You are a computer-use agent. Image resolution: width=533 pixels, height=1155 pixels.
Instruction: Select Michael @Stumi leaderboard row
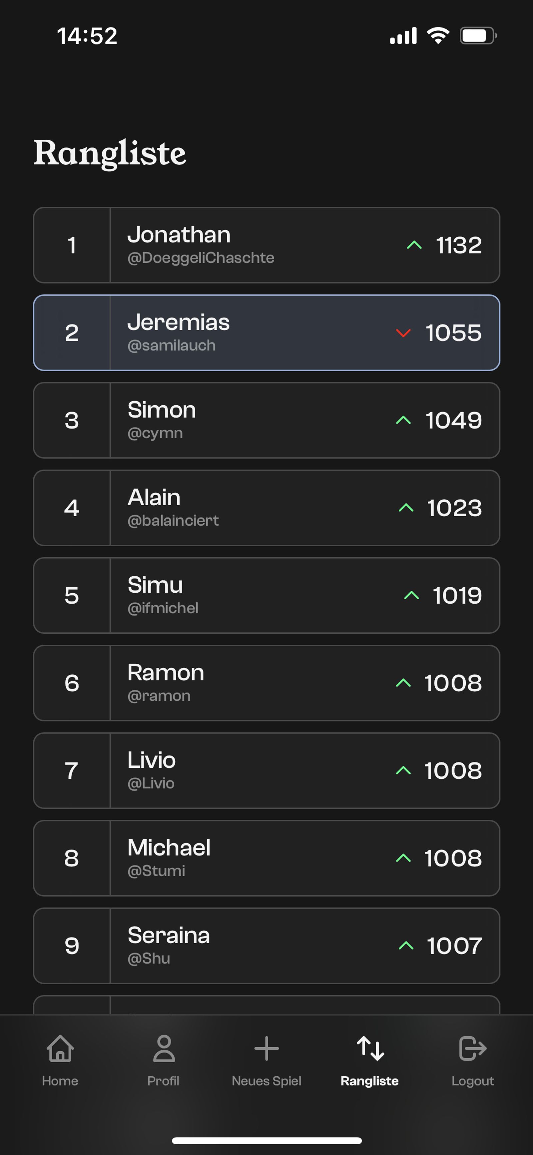[x=266, y=858]
